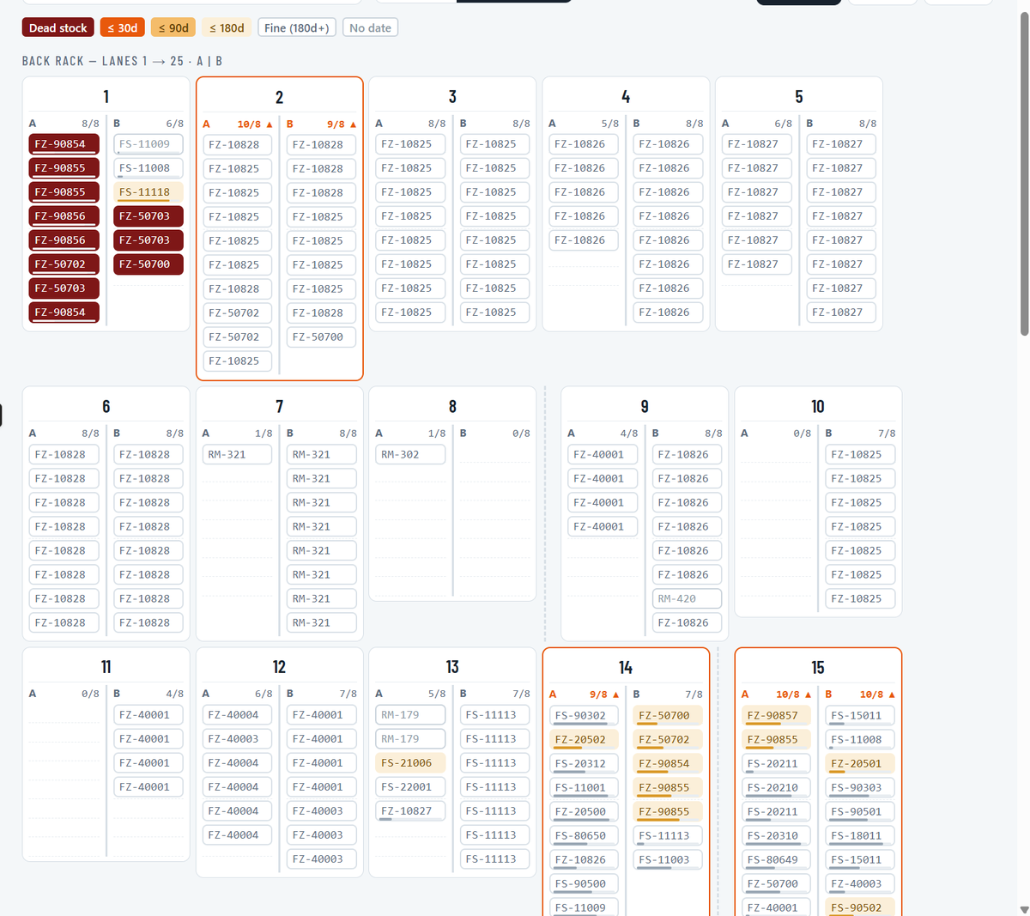Click the lane 8 header number
Viewport: 1030px width, 916px height.
[452, 406]
